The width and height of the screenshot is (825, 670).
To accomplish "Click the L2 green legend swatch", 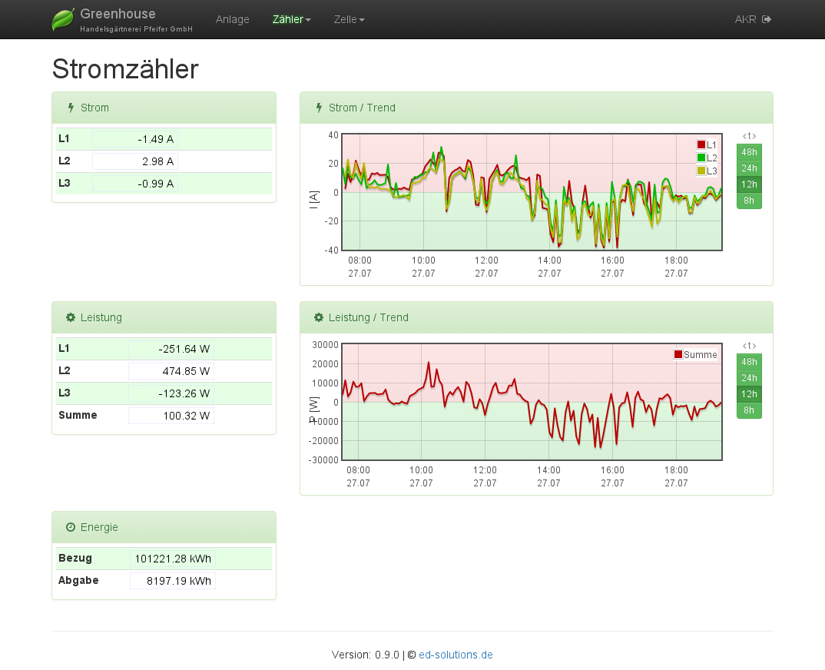I will [701, 158].
